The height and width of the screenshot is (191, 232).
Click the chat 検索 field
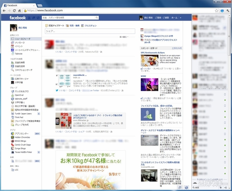coord(206,188)
